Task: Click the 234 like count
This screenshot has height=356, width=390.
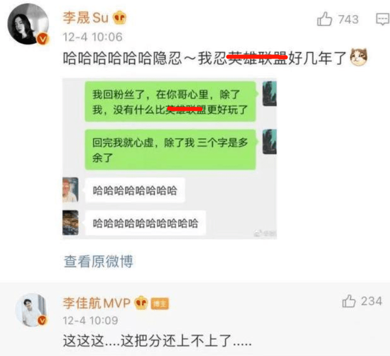Action: point(372,301)
